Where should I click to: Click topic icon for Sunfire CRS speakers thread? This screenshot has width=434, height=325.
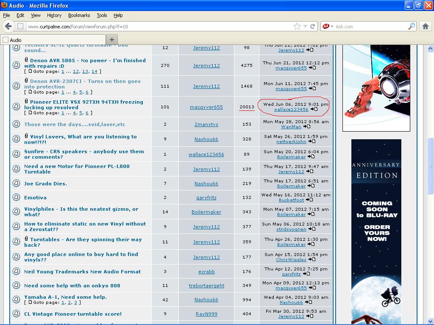tap(17, 154)
